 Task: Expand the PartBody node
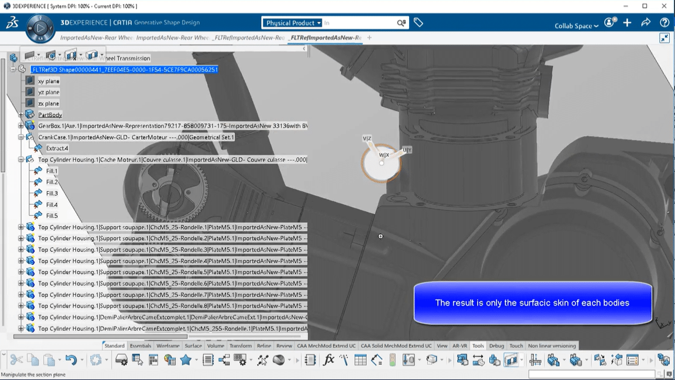pyautogui.click(x=20, y=115)
